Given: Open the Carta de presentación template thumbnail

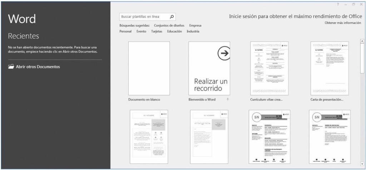Looking at the screenshot, I should click(330, 68).
